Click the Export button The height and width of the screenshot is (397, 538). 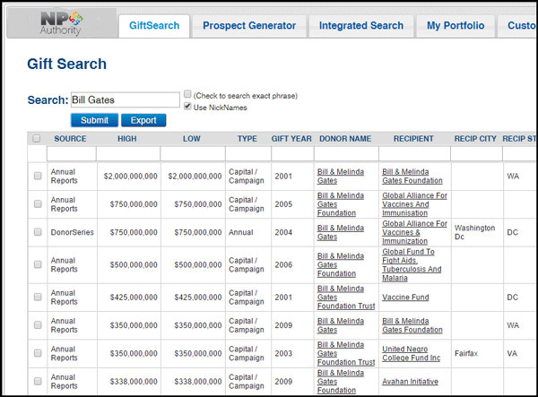point(143,120)
